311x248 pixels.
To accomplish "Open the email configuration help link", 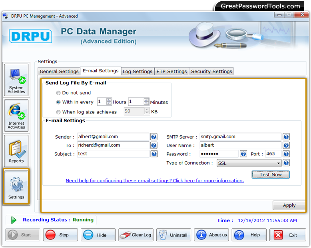I will click(x=155, y=181).
